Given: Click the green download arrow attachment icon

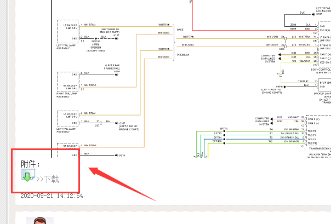Looking at the screenshot, I should tap(28, 175).
